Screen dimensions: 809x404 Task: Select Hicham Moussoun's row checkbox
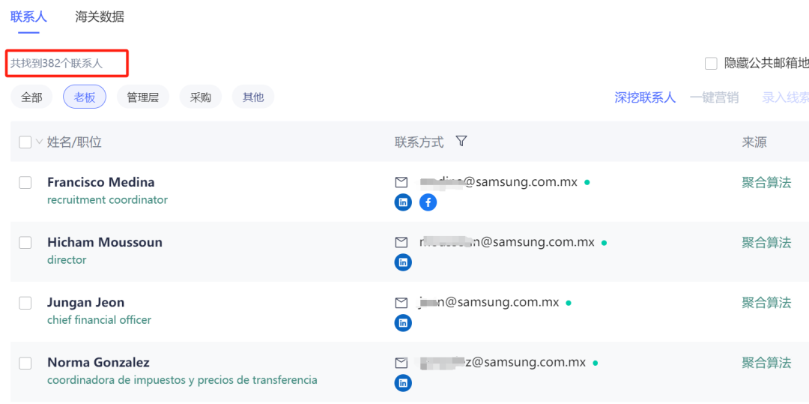coord(25,243)
